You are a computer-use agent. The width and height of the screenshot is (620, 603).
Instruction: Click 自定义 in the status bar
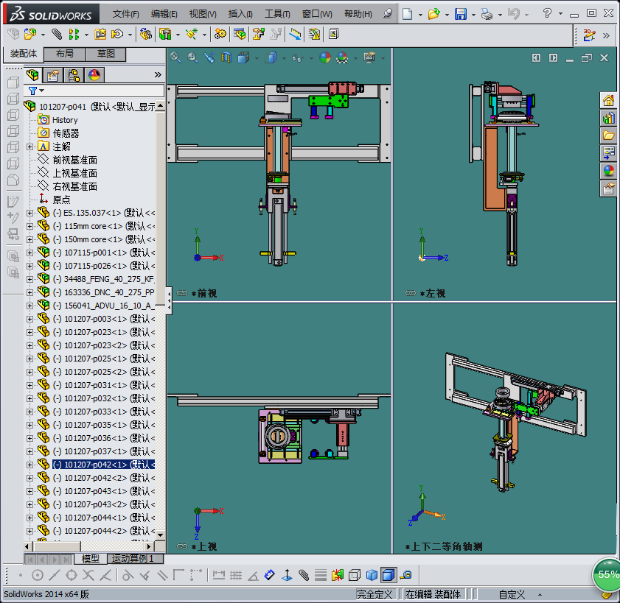[512, 594]
